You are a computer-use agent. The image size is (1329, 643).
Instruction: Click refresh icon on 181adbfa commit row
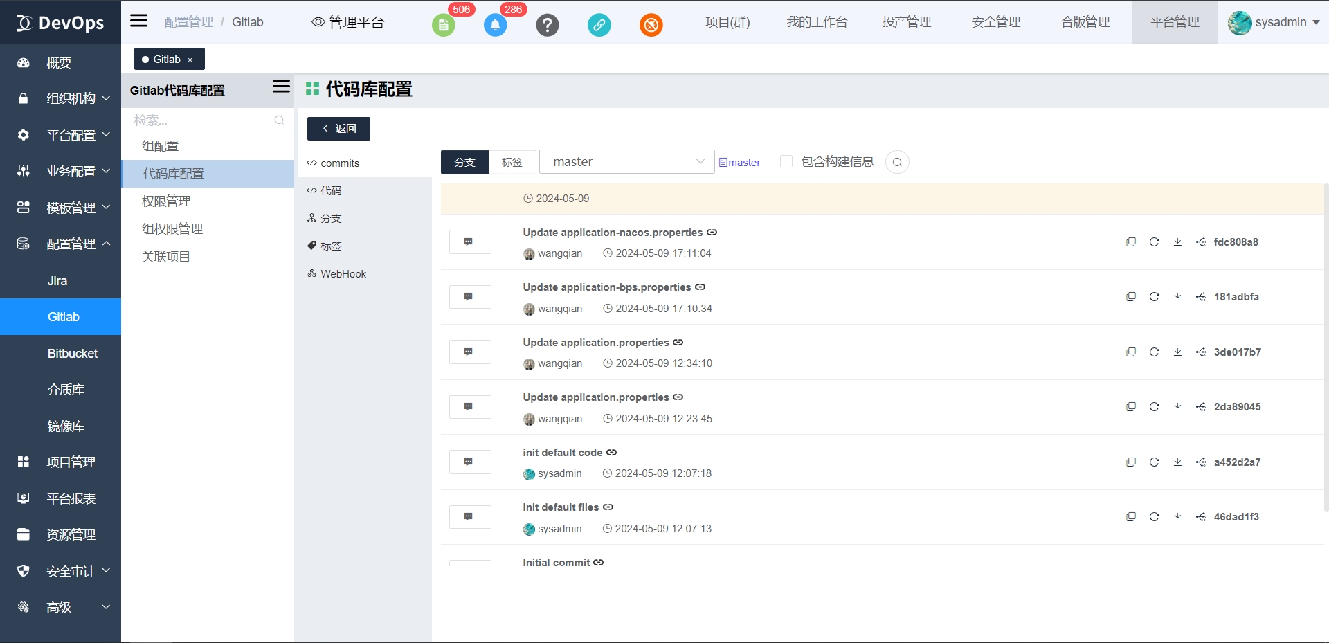point(1154,297)
